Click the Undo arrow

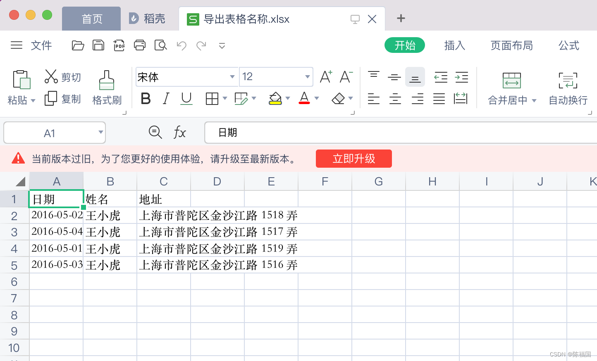coord(181,45)
